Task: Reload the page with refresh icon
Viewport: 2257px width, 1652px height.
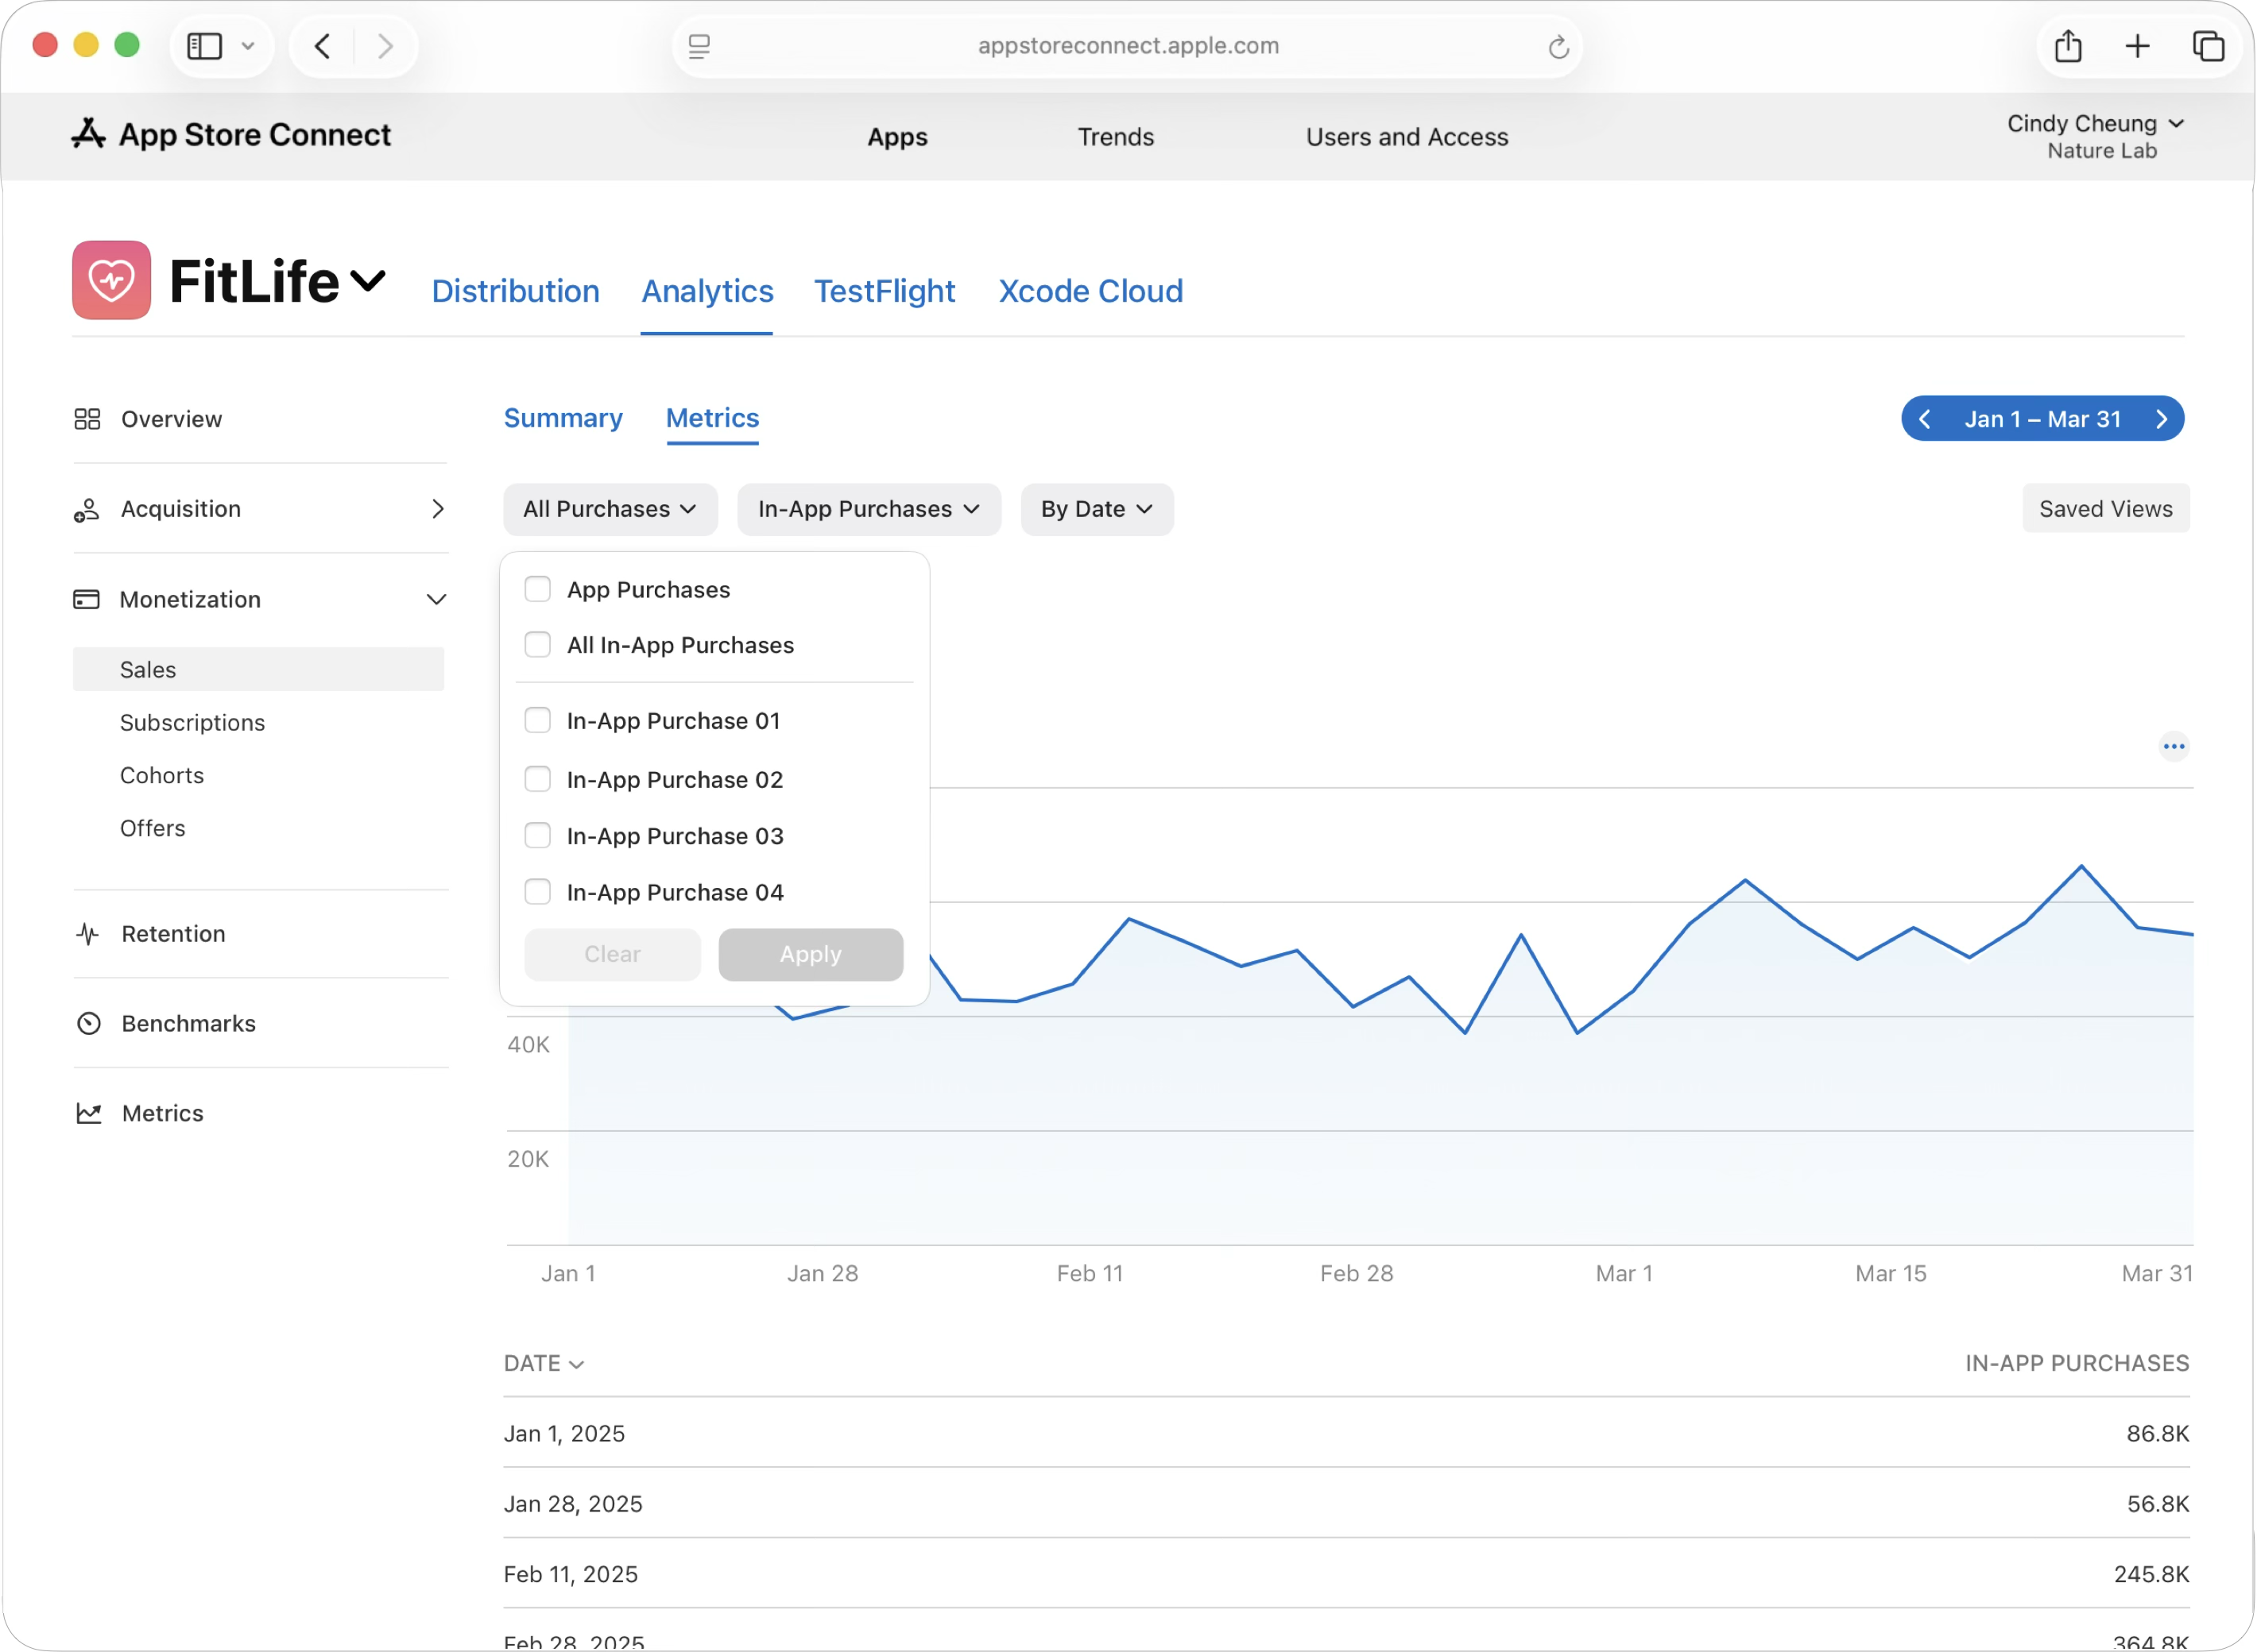Action: (x=1558, y=47)
